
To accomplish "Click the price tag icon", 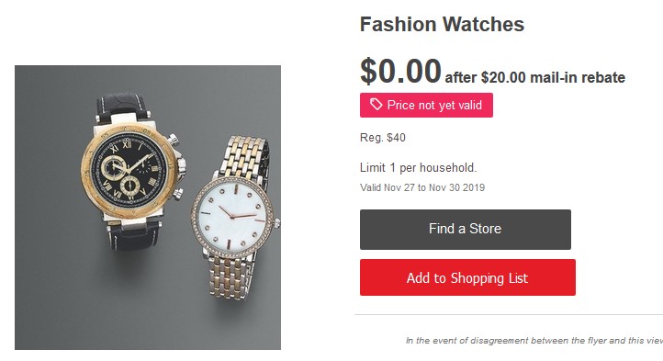I will click(376, 104).
